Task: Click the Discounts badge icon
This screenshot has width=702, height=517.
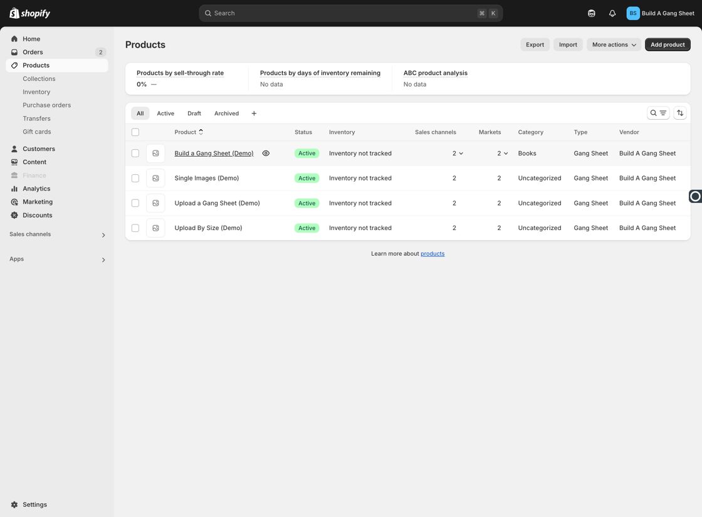Action: [14, 215]
